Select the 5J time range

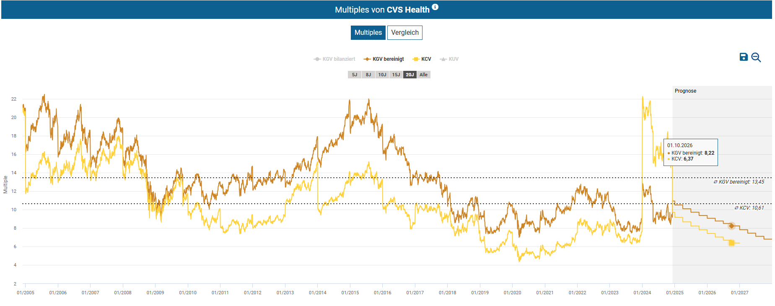(355, 75)
